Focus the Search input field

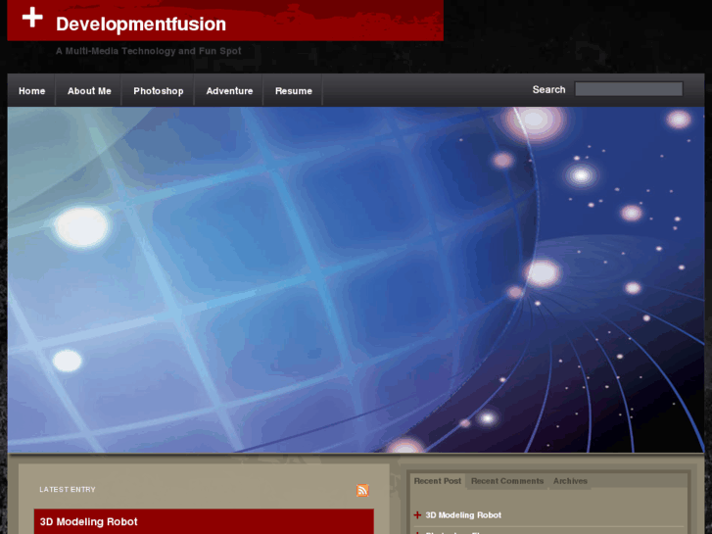click(x=629, y=89)
